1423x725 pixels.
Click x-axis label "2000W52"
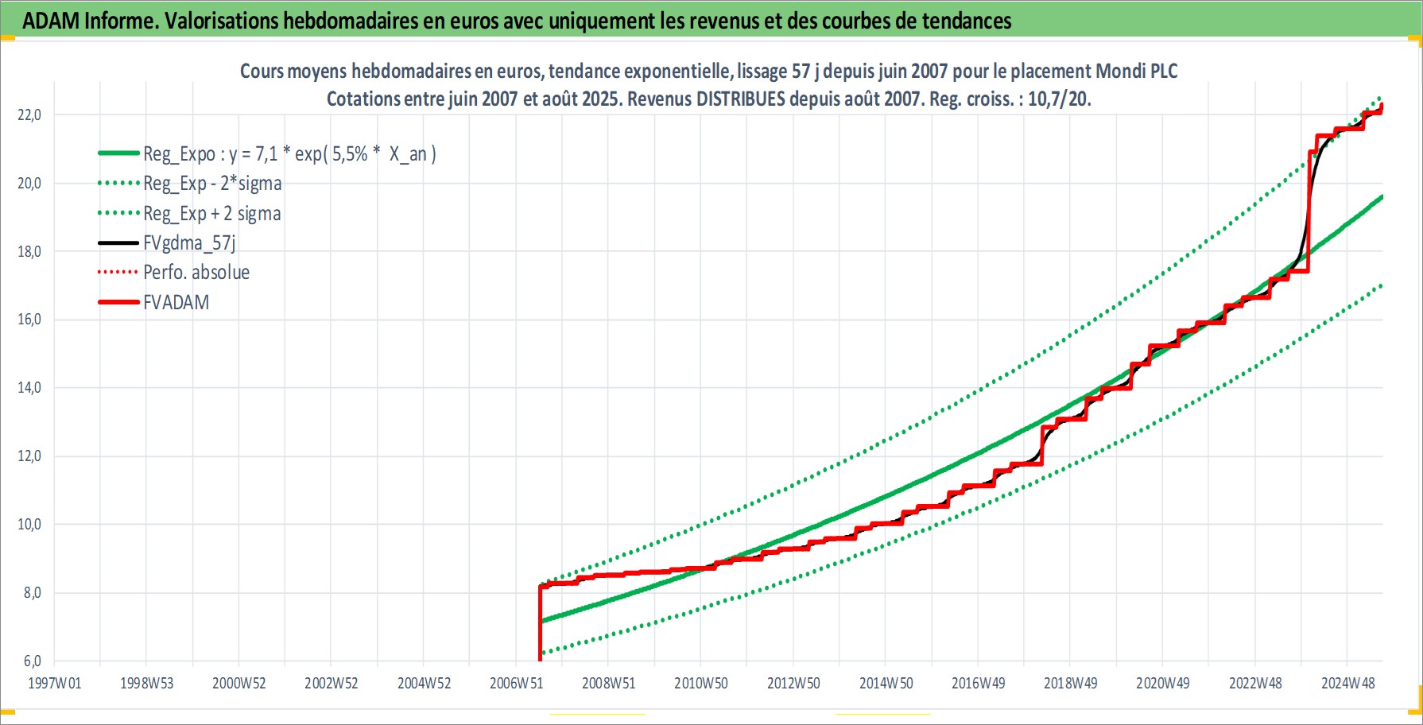(238, 684)
